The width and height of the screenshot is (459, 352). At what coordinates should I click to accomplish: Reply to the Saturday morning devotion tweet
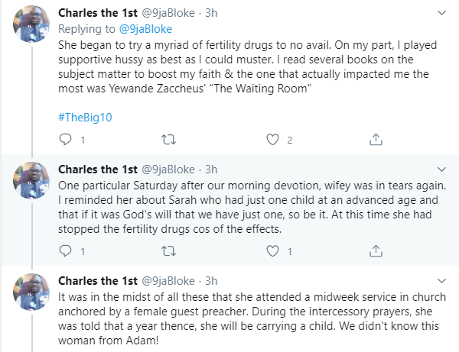pyautogui.click(x=65, y=249)
